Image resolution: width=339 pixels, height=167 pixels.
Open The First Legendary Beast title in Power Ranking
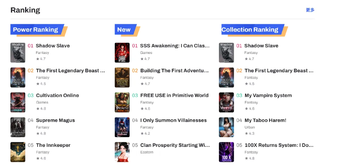[x=70, y=71]
